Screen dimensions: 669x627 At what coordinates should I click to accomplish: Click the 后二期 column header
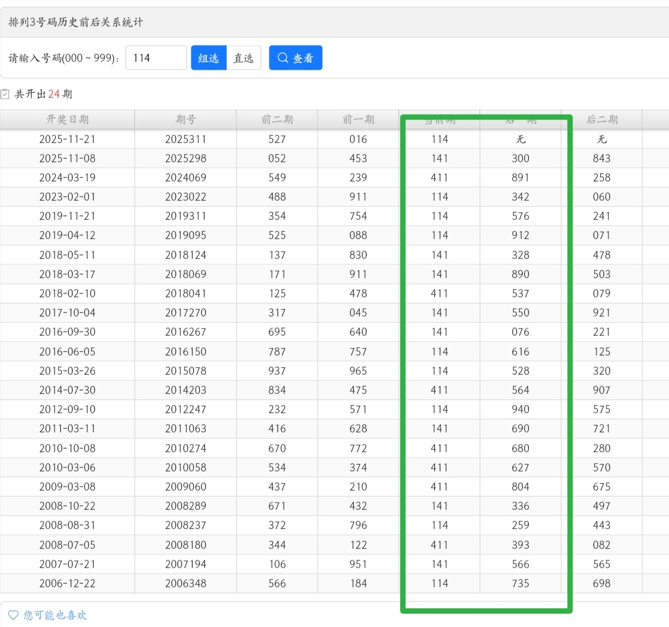[x=601, y=120]
